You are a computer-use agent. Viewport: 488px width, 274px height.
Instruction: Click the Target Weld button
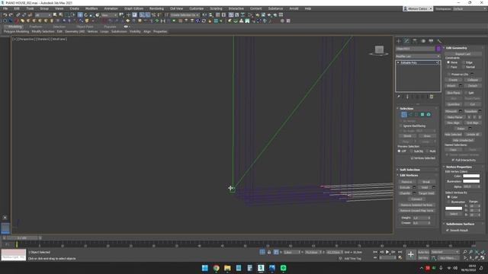[426, 193]
